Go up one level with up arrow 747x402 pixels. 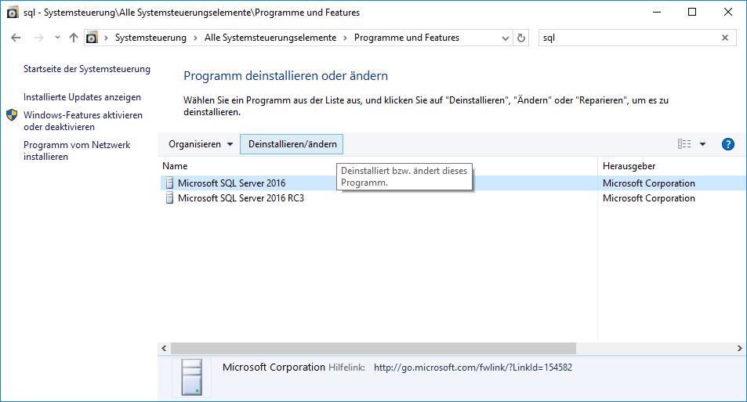point(74,38)
